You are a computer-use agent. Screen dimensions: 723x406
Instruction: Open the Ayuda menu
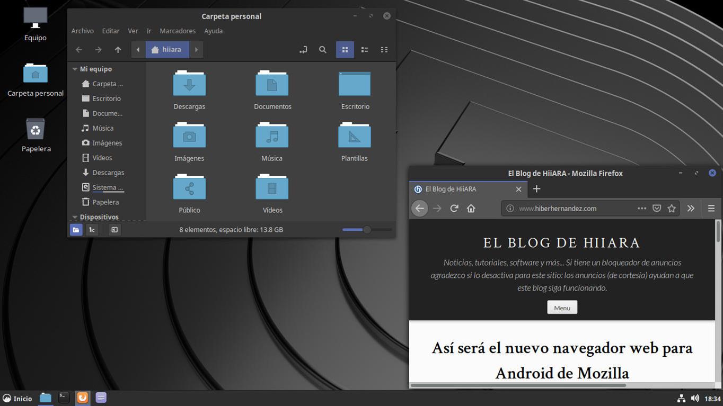[214, 31]
